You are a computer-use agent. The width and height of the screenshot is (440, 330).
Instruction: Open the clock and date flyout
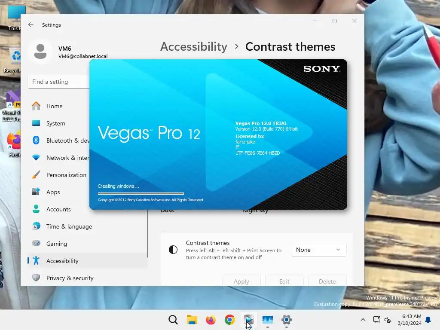click(x=409, y=320)
